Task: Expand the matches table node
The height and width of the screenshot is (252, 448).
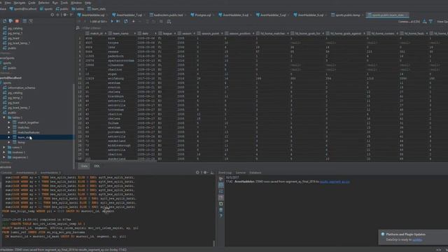Action: (x=9, y=127)
